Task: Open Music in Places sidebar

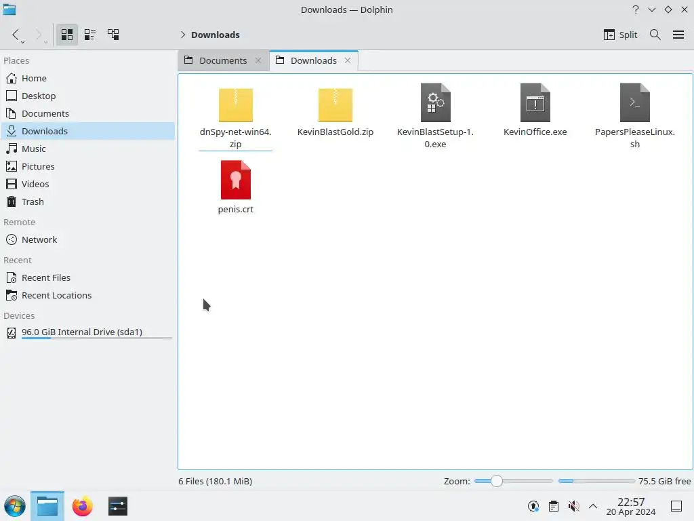Action: (87, 149)
